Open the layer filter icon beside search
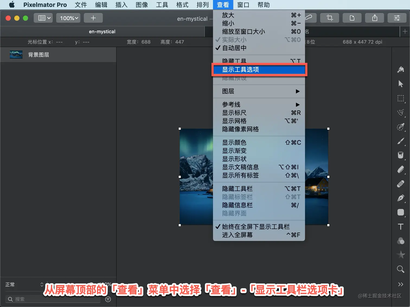This screenshot has height=307, width=410. (108, 299)
